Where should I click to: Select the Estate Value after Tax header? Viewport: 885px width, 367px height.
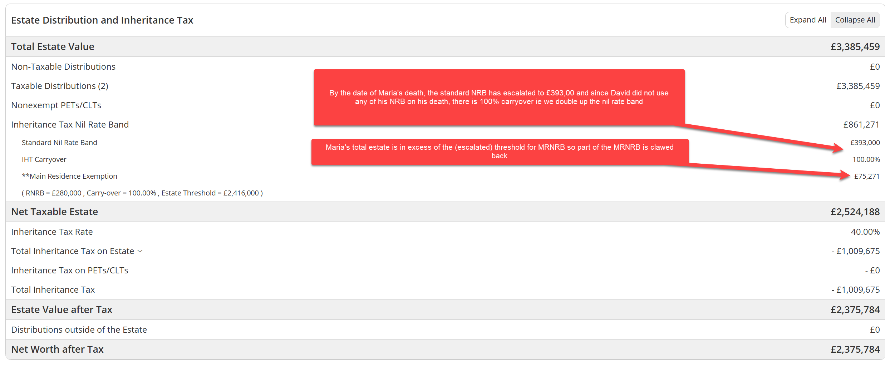point(445,309)
